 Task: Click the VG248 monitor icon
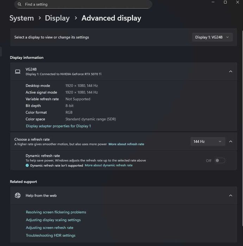[x=18, y=71]
